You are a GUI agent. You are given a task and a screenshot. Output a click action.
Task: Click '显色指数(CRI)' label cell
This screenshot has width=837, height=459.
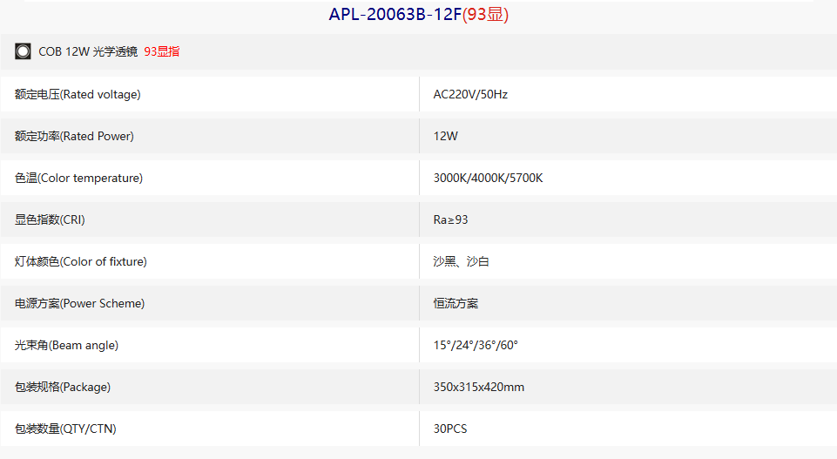[x=210, y=219]
